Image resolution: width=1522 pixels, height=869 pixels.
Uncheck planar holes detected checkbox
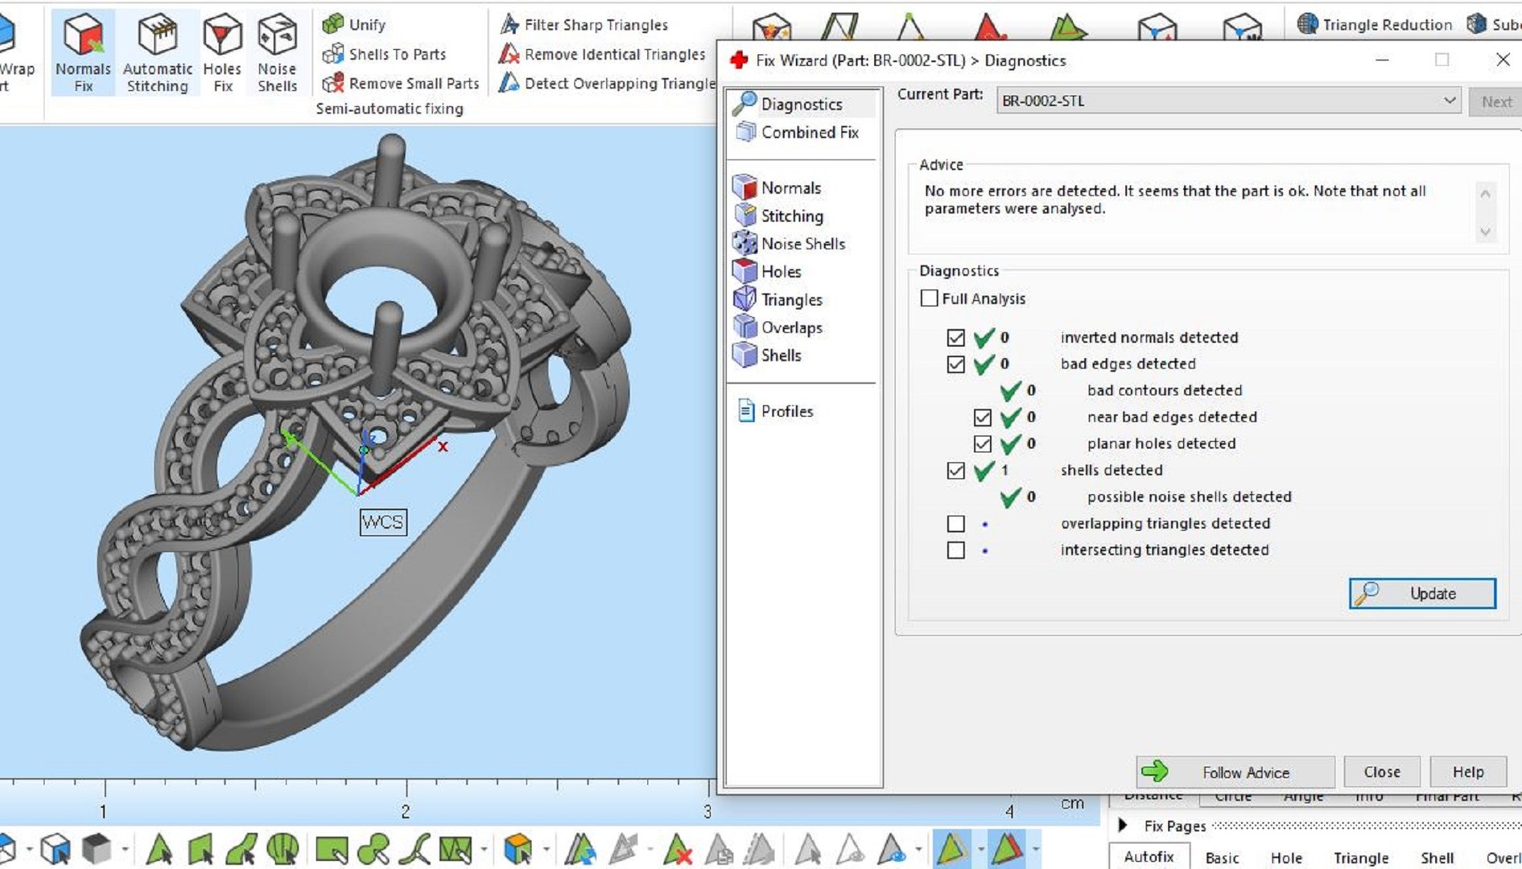[983, 444]
